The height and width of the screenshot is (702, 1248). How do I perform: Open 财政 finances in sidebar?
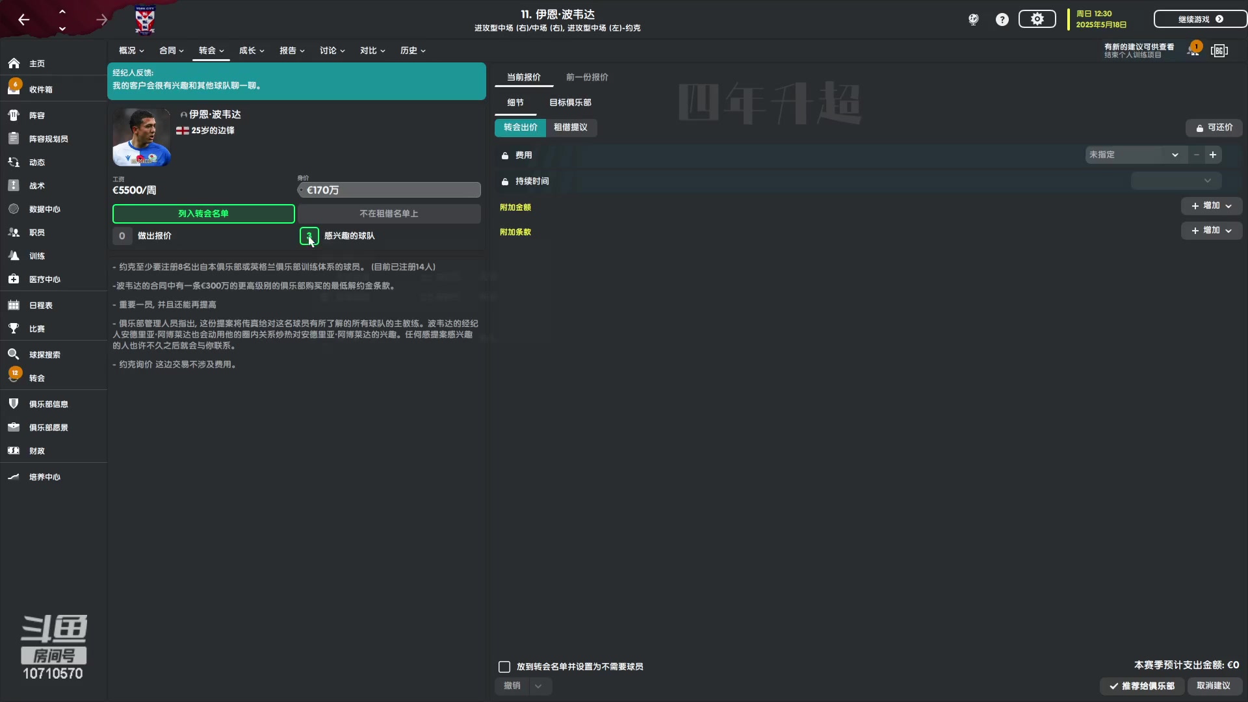pos(37,451)
